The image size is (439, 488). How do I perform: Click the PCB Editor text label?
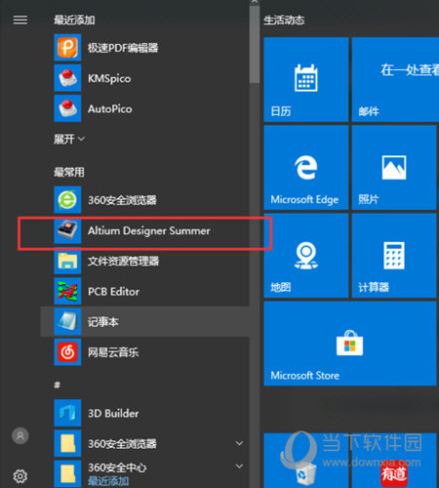(113, 292)
